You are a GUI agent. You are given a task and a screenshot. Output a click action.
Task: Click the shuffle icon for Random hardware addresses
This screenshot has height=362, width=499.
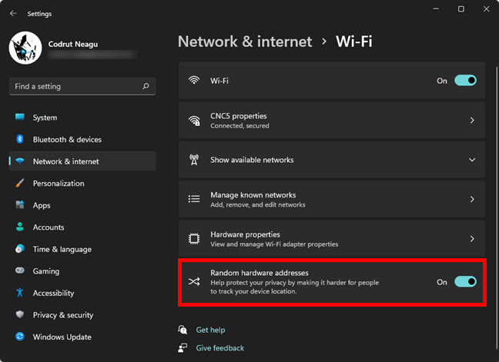click(194, 281)
